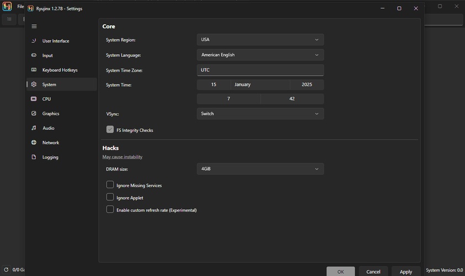Click the Audio music note icon
The height and width of the screenshot is (276, 465).
34,128
